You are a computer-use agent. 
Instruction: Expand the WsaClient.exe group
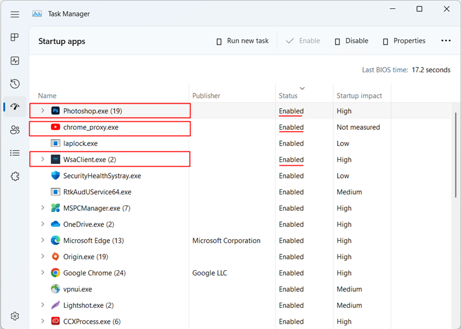pyautogui.click(x=42, y=159)
